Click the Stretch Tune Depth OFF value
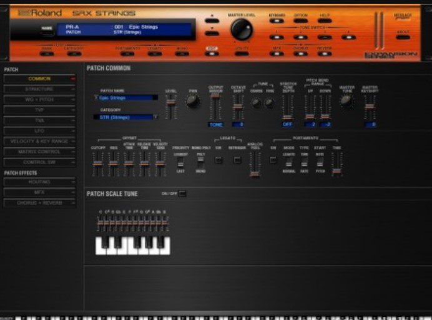The width and height of the screenshot is (432, 320). pos(287,124)
